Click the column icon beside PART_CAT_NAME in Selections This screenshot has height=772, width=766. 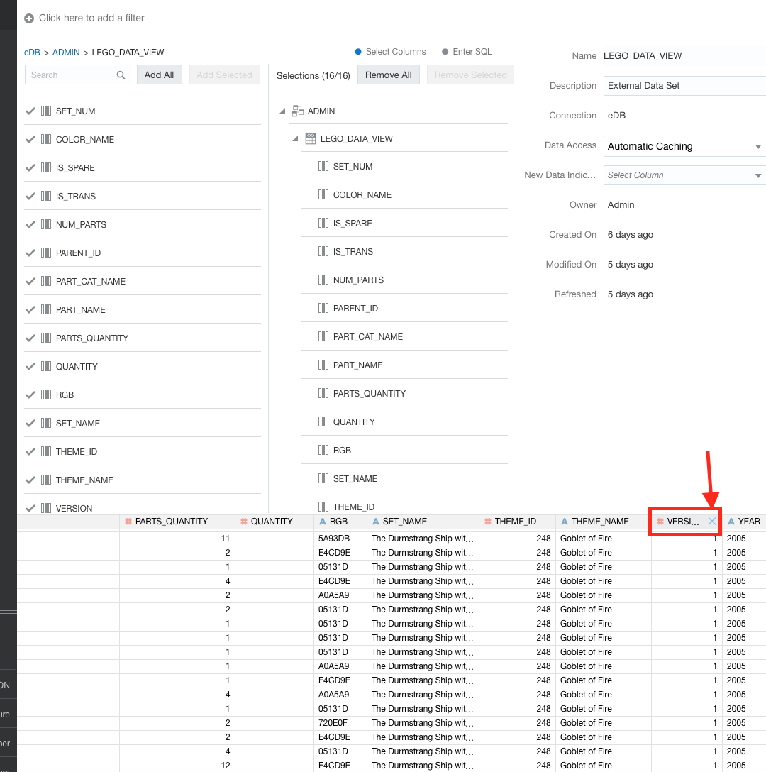point(323,337)
